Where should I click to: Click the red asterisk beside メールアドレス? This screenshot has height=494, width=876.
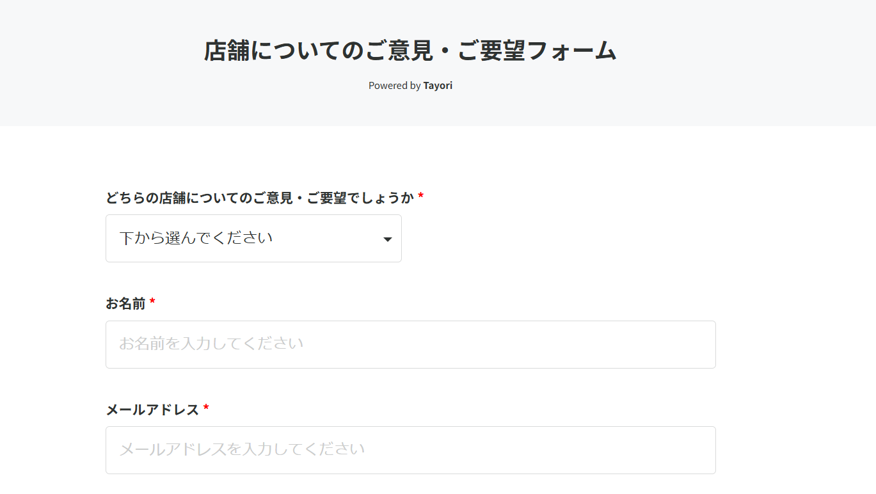coord(206,408)
